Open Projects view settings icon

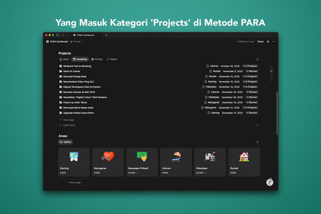257,59
